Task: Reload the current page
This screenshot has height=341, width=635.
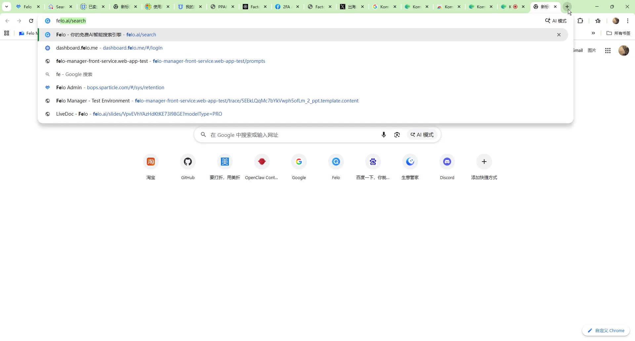Action: click(x=31, y=21)
